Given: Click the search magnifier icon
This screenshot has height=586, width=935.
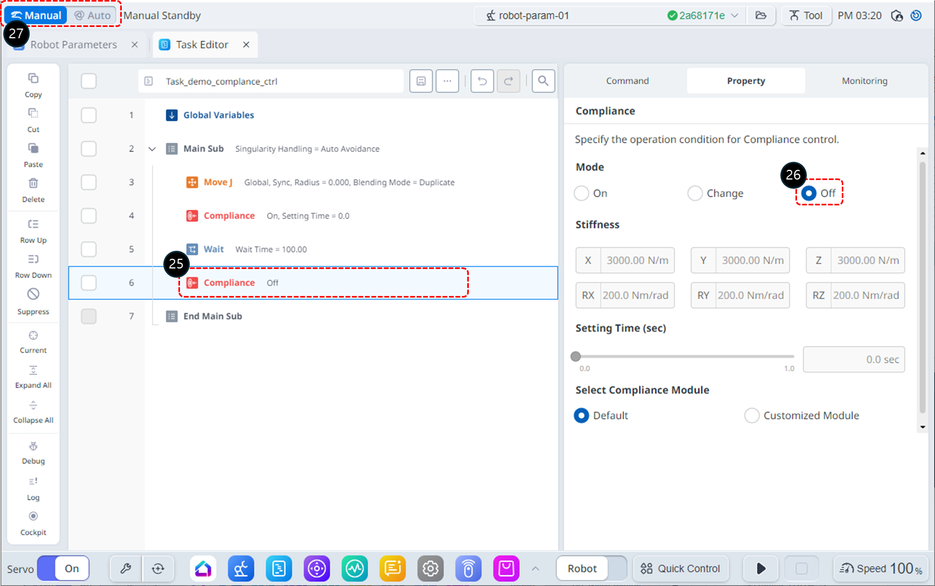Looking at the screenshot, I should pyautogui.click(x=543, y=81).
